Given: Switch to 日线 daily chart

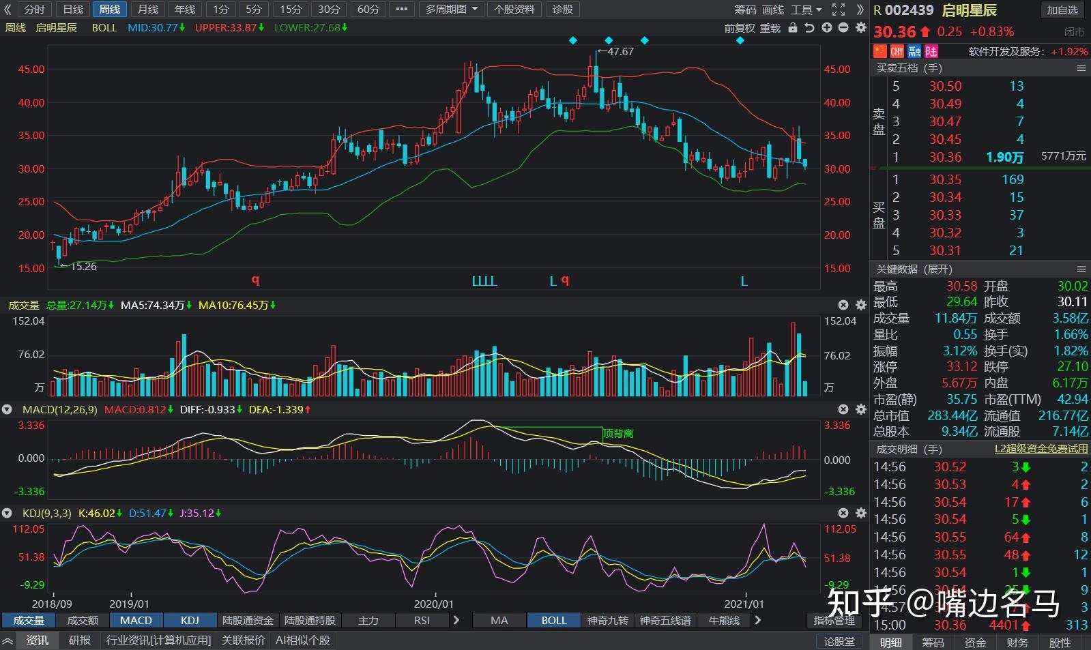Looking at the screenshot, I should pos(73,10).
